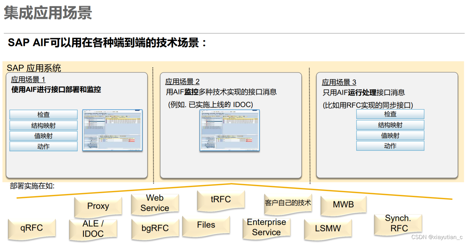Image resolution: width=467 pixels, height=243 pixels.
Task: Click 检查 box in 应用场景 3
Action: [390, 114]
